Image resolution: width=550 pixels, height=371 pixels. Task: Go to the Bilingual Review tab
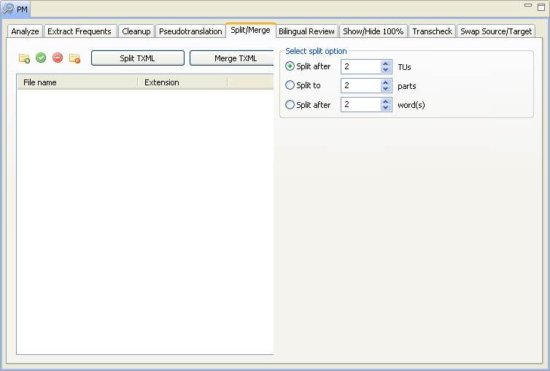pos(306,31)
